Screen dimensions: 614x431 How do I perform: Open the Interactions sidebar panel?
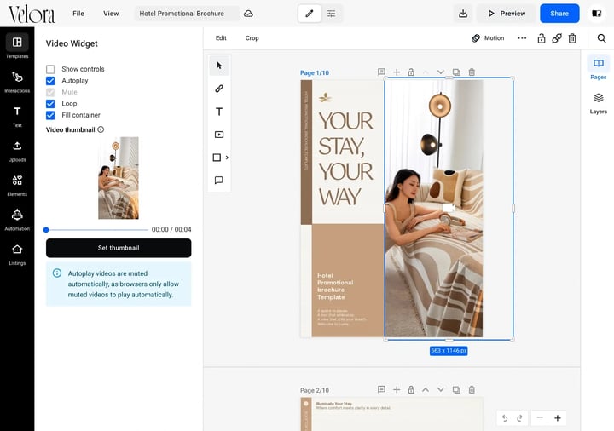[17, 82]
